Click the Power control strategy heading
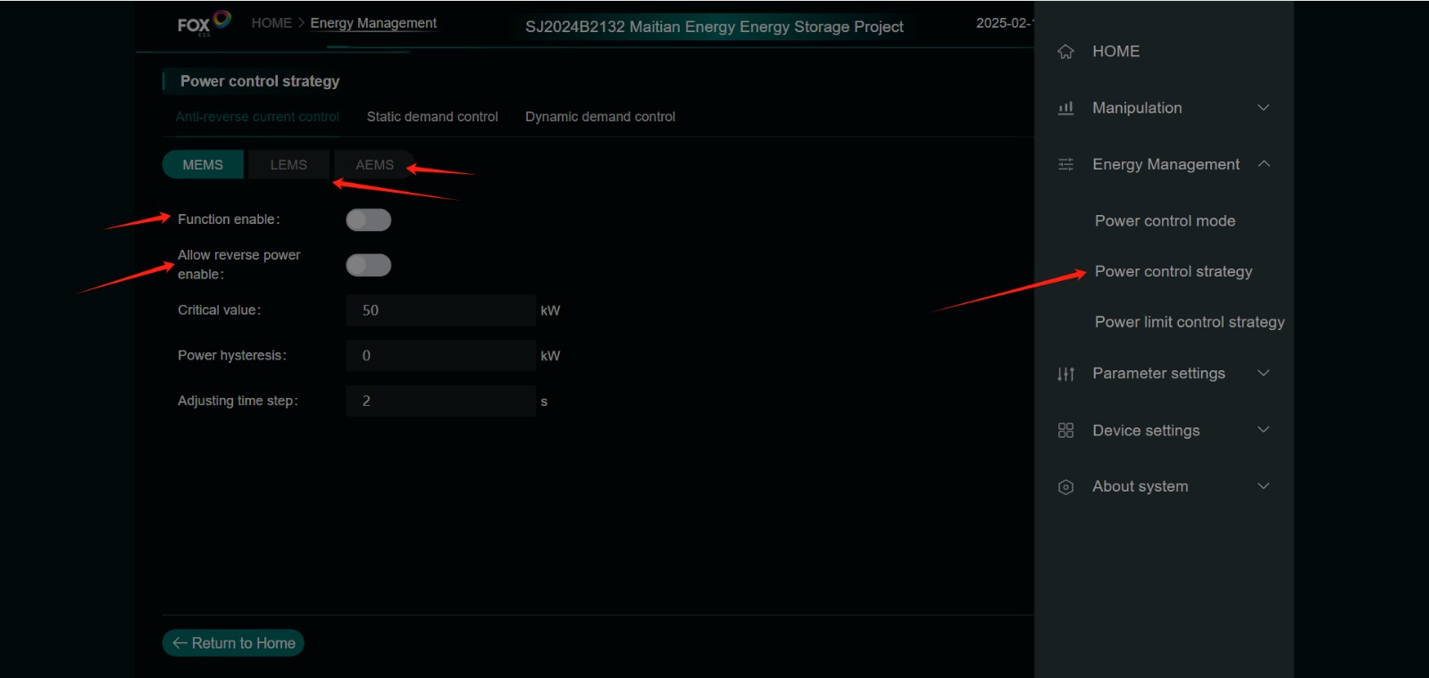 (260, 81)
